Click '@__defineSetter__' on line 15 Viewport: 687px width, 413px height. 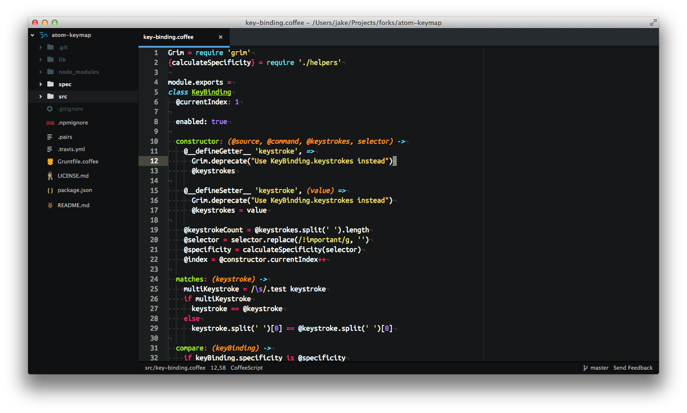pos(217,191)
